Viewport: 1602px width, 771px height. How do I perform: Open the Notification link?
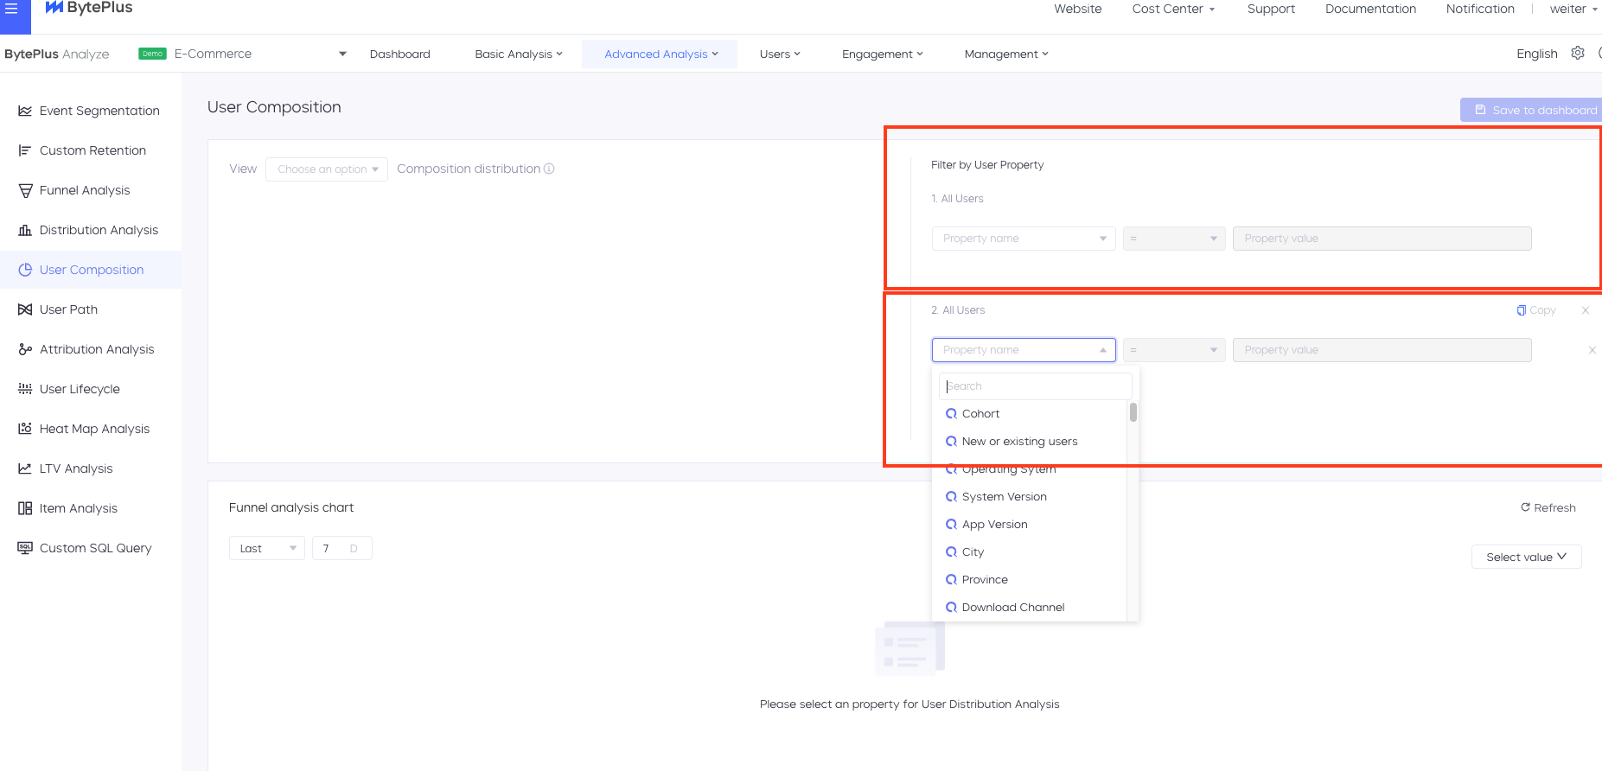click(x=1480, y=9)
